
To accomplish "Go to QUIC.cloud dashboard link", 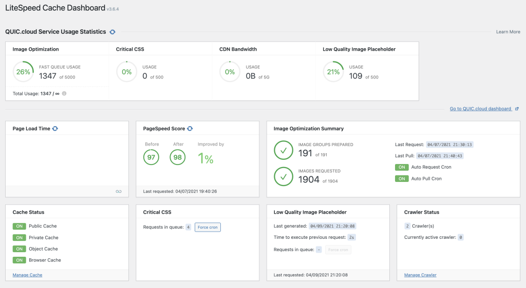I will 480,109.
